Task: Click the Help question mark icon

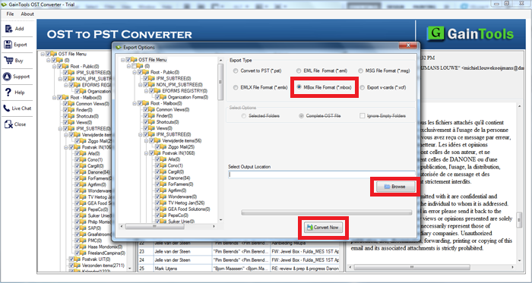Action: (8, 92)
